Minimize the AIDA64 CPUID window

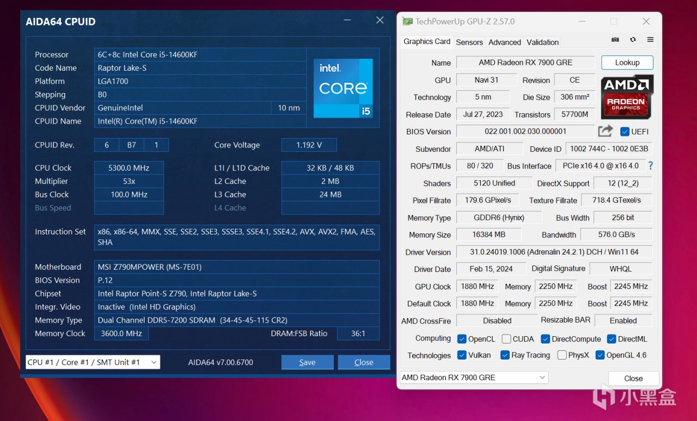pos(347,21)
